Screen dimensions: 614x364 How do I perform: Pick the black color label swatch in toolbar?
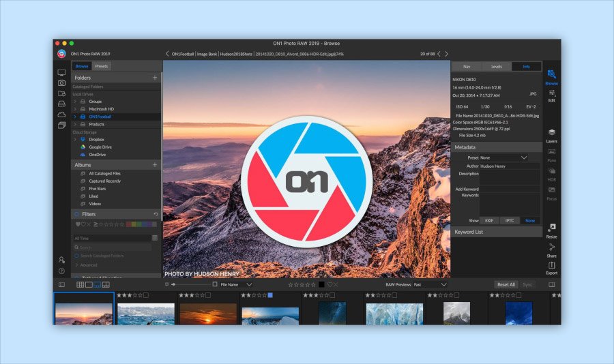tap(321, 284)
